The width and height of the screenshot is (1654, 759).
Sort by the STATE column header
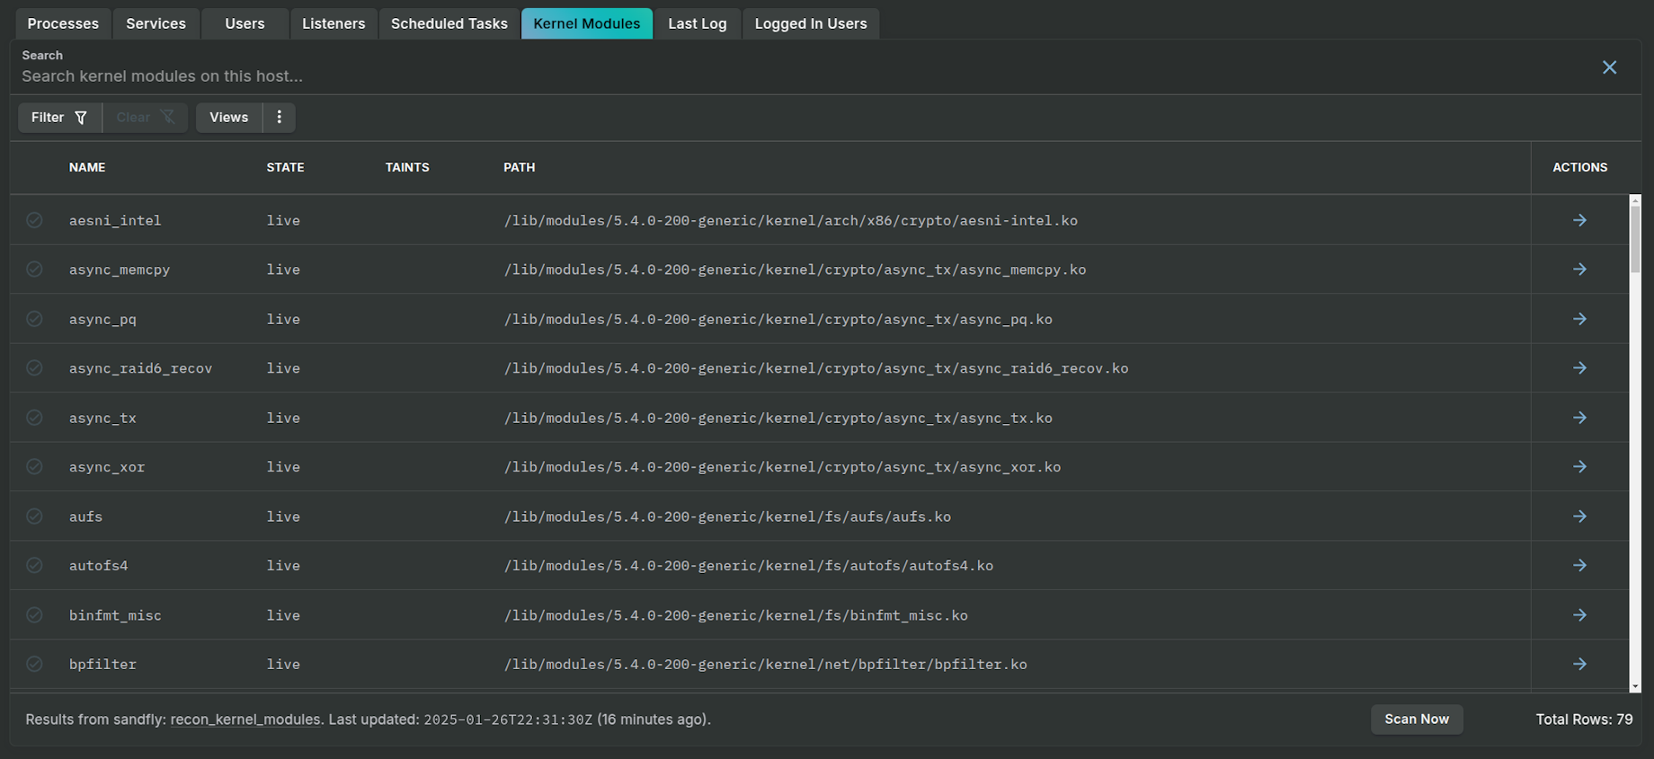pyautogui.click(x=285, y=168)
